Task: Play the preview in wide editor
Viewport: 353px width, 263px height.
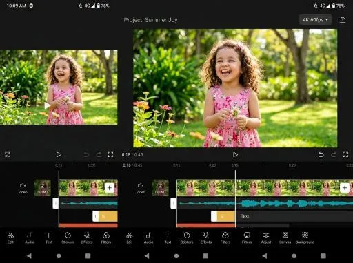Action: pyautogui.click(x=235, y=155)
